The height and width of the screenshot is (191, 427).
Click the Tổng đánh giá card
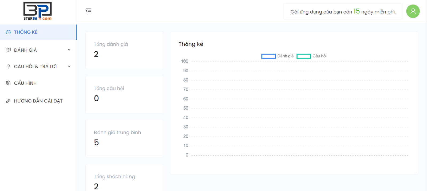pyautogui.click(x=125, y=50)
